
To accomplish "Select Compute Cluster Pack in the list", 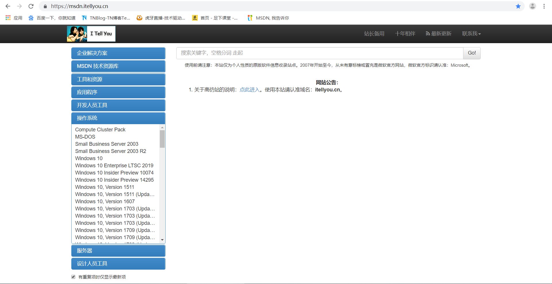I will 100,130.
